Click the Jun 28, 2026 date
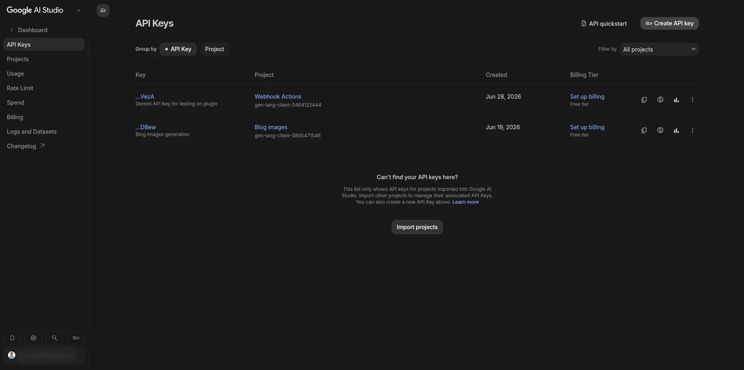 point(503,97)
